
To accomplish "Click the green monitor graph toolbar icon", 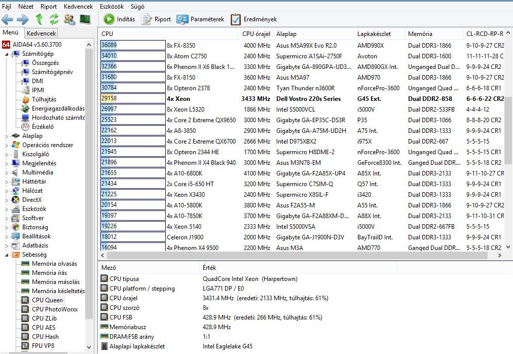I will (85, 19).
